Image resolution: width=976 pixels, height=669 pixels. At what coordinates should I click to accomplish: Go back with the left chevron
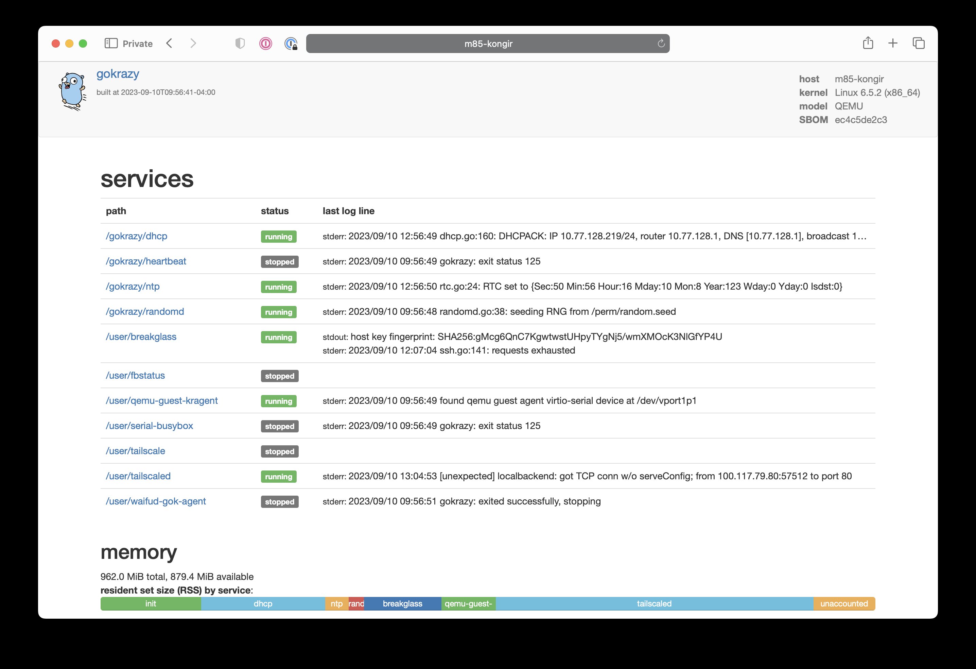tap(169, 43)
